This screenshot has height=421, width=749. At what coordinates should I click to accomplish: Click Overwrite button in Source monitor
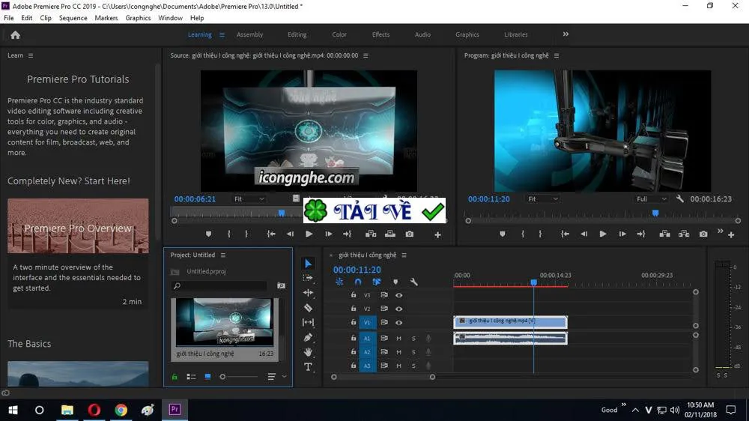[389, 234]
